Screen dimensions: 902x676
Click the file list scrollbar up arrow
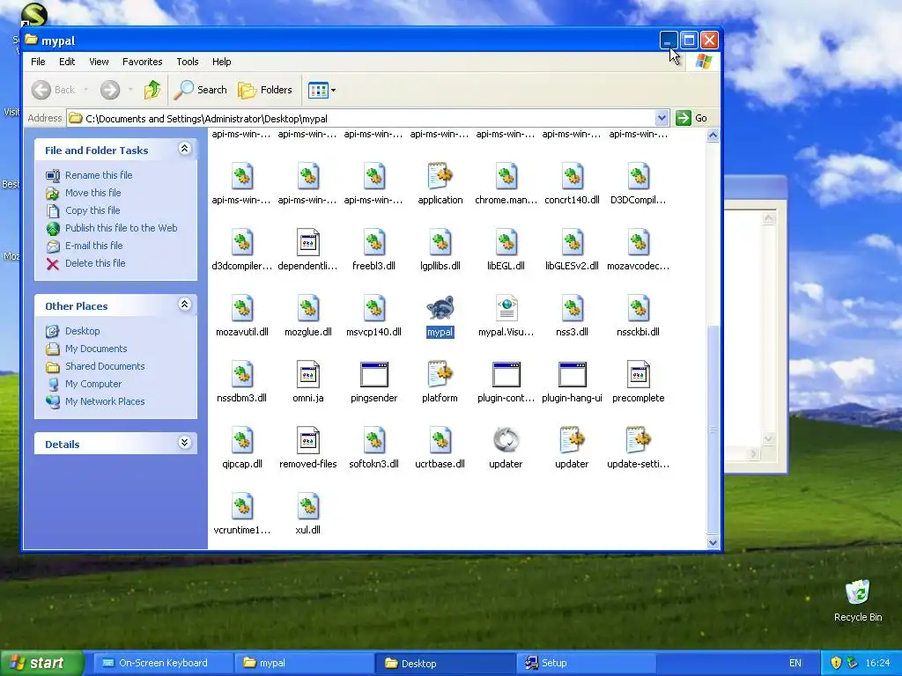[x=713, y=136]
